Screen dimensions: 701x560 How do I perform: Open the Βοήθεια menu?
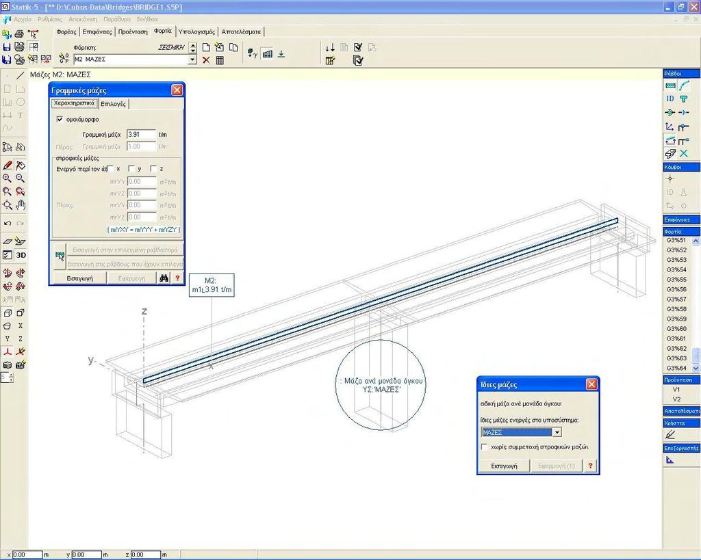pyautogui.click(x=147, y=19)
